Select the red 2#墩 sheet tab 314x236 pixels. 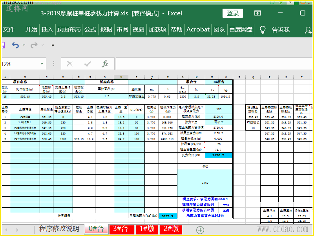171,229
